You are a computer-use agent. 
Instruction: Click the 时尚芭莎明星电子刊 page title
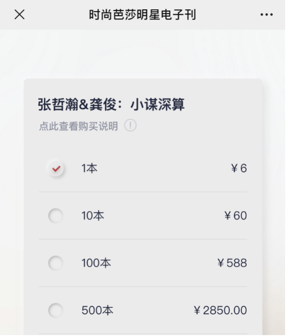[143, 15]
